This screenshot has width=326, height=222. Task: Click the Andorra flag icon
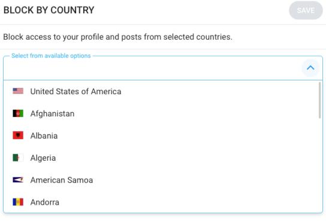[18, 202]
